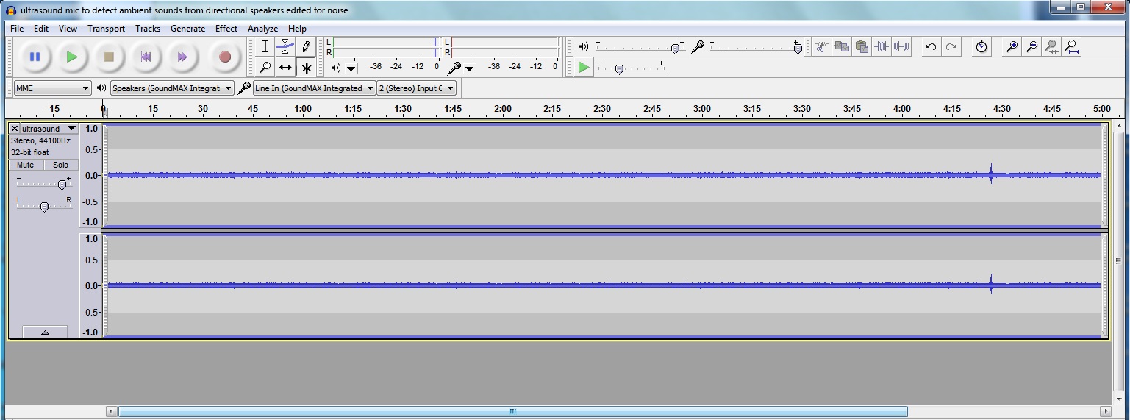Click the Undo arrow icon
The image size is (1130, 420).
[931, 47]
